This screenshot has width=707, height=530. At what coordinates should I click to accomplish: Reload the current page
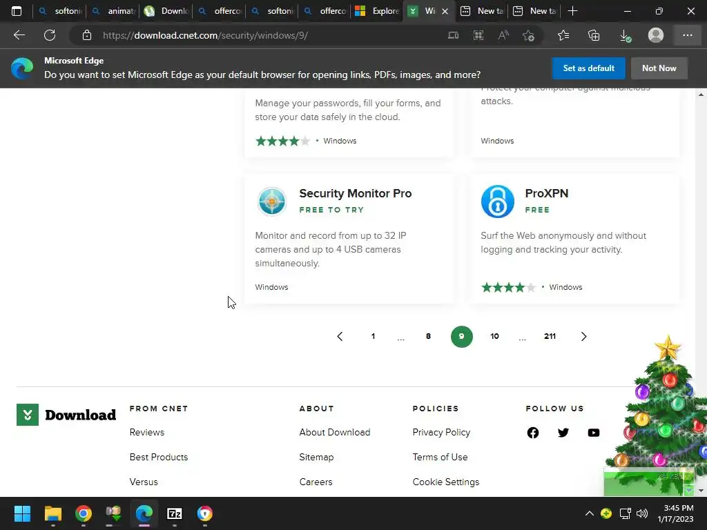pyautogui.click(x=50, y=35)
